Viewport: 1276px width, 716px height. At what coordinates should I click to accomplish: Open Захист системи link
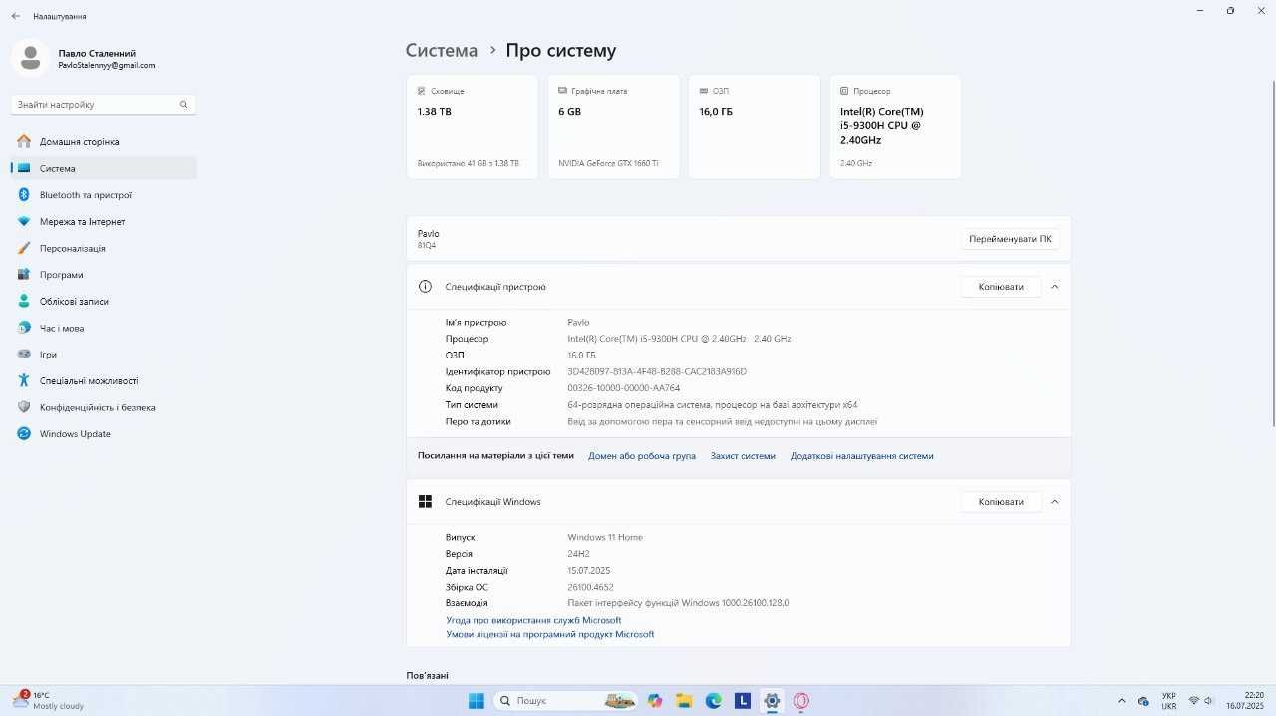coord(743,456)
